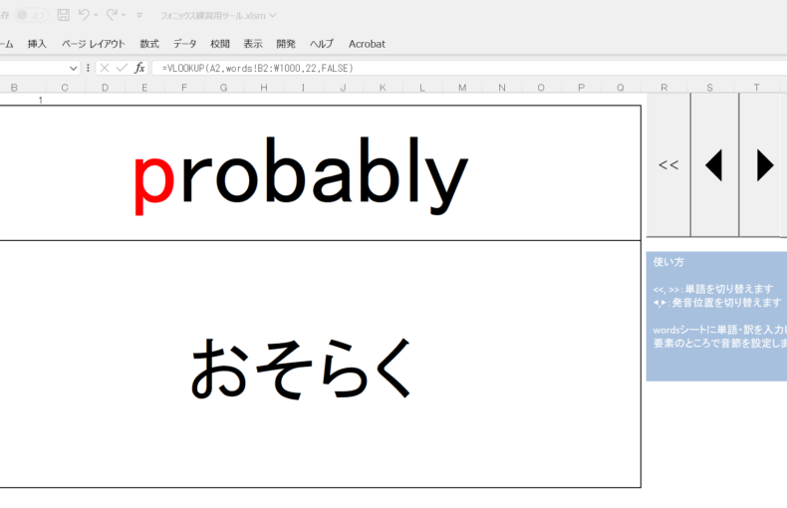Click the formula bar VLOOKUP text
The height and width of the screenshot is (508, 787).
257,68
